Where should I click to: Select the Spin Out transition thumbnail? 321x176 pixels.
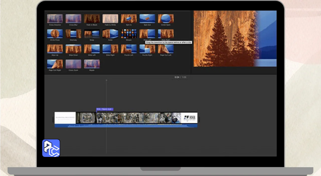coord(147,19)
